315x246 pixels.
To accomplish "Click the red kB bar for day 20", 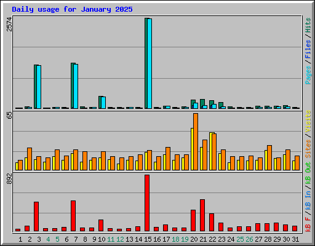I will coord(193,221).
